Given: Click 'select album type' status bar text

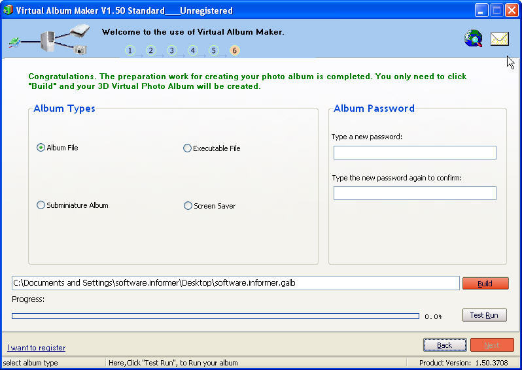Looking at the screenshot, I should point(30,363).
